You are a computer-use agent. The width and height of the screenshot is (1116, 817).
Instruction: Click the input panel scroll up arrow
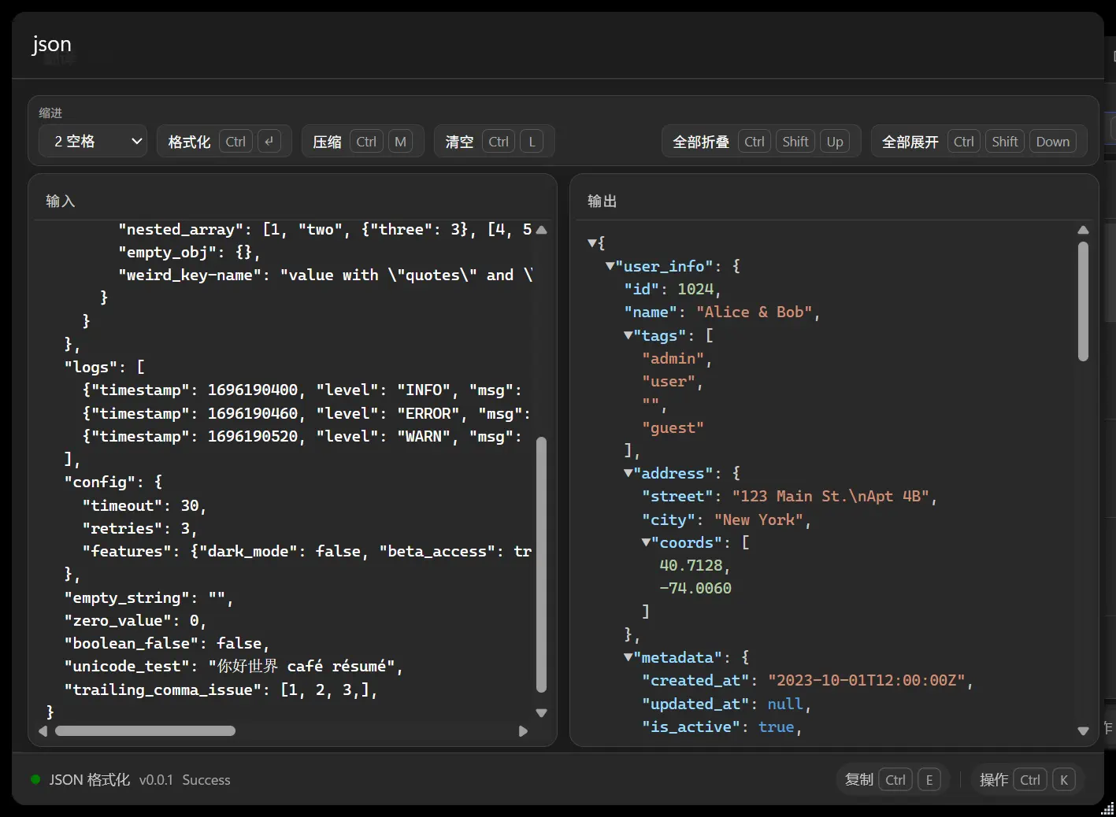[x=541, y=230]
